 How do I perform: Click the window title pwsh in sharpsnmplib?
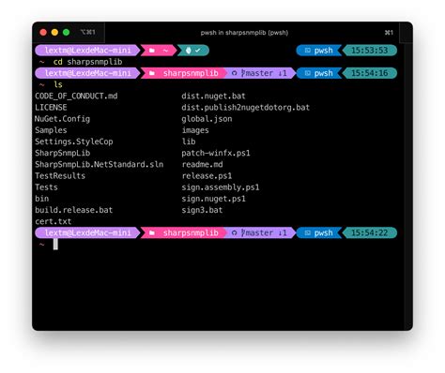(x=244, y=33)
